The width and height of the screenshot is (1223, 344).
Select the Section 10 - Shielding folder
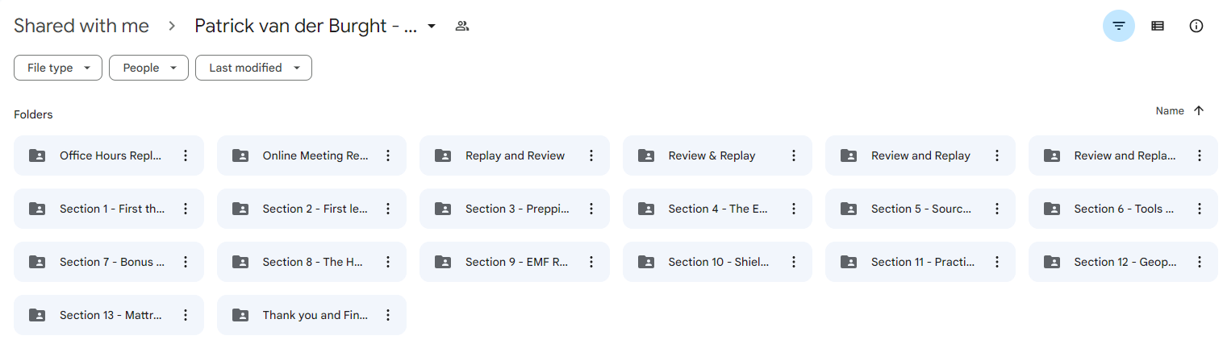click(x=717, y=262)
